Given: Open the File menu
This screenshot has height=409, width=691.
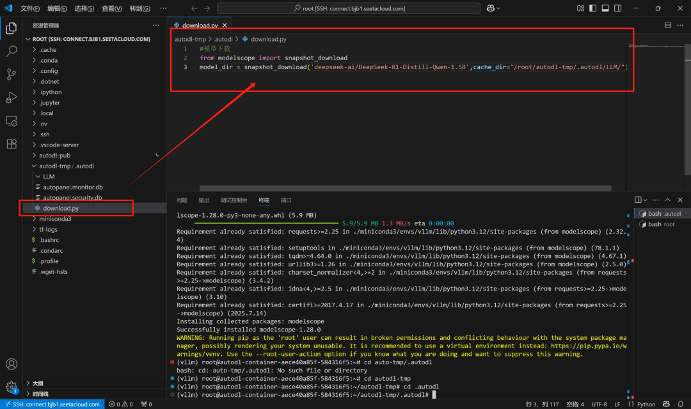Looking at the screenshot, I should point(30,8).
